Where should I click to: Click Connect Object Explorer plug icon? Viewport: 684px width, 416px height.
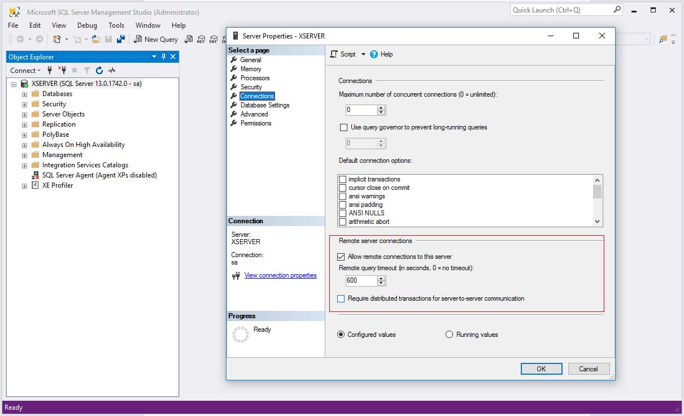pyautogui.click(x=50, y=70)
